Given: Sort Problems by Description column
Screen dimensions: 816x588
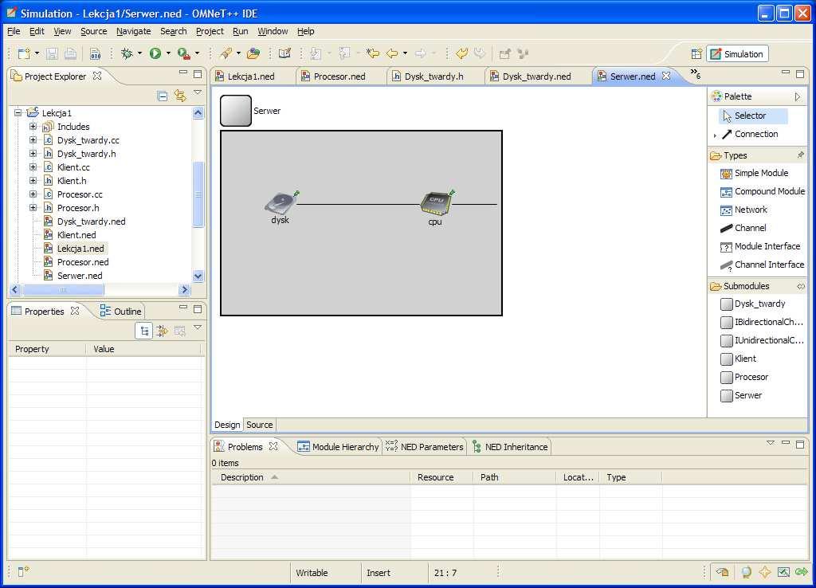Looking at the screenshot, I should [x=311, y=477].
